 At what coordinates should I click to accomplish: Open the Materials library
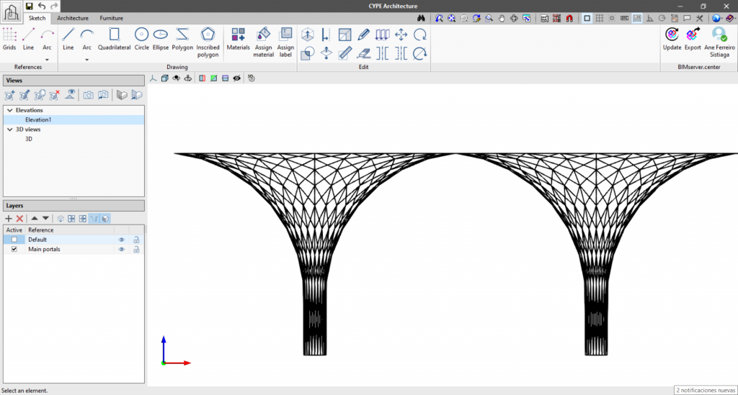238,39
